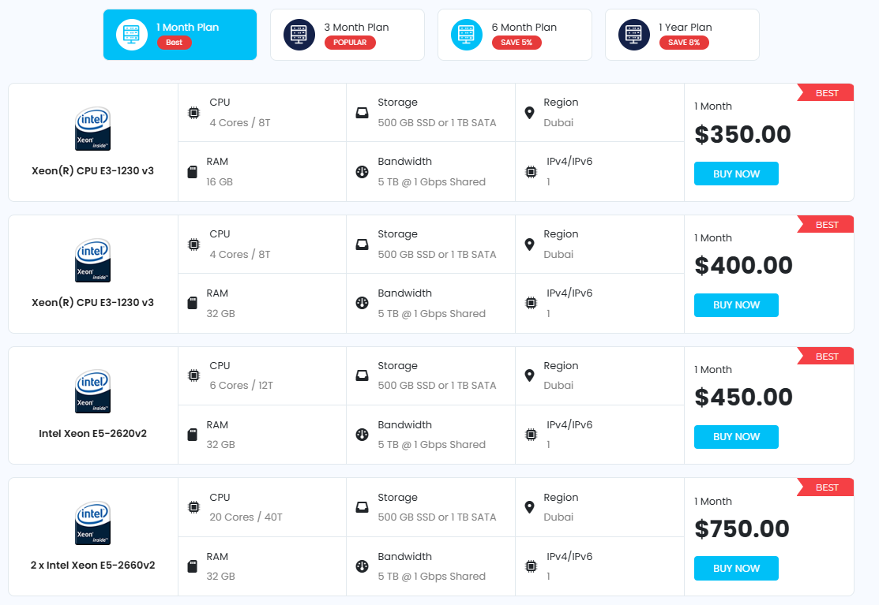This screenshot has height=605, width=879.
Task: Buy the $450.00 Xeon E5-2620v2 server
Action: pyautogui.click(x=736, y=437)
